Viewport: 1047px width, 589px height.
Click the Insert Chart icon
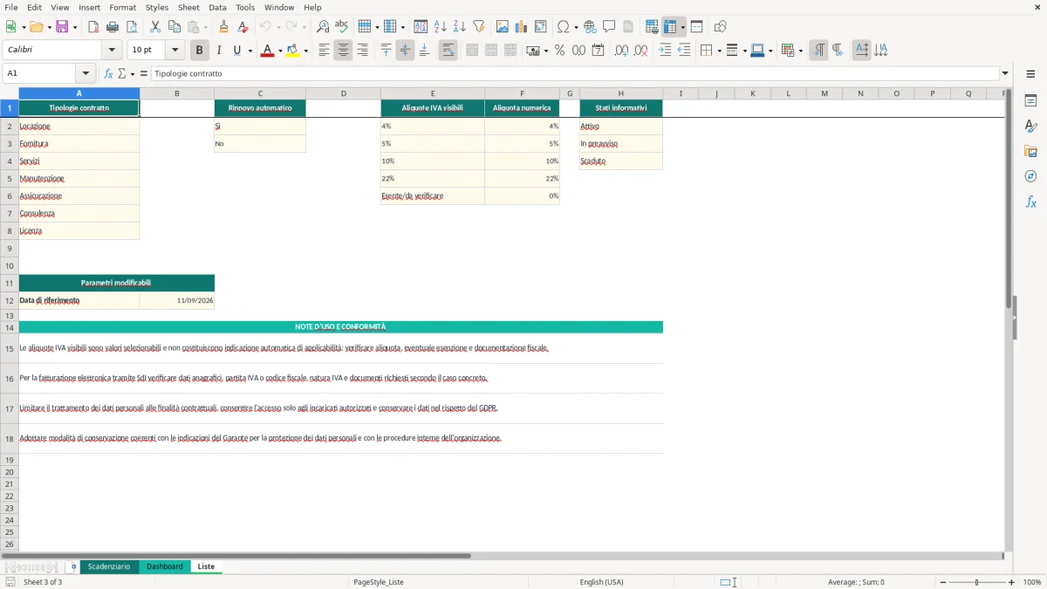pyautogui.click(x=522, y=26)
